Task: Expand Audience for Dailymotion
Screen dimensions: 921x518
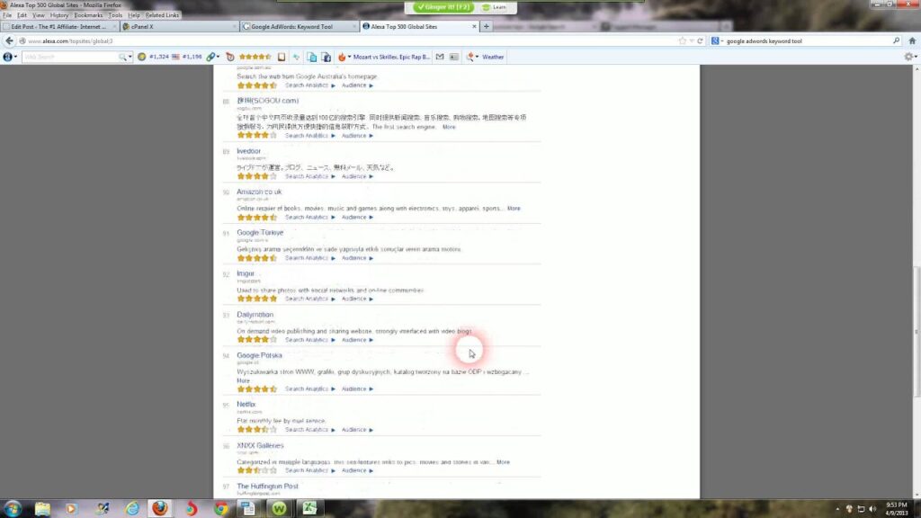Action: coord(357,340)
